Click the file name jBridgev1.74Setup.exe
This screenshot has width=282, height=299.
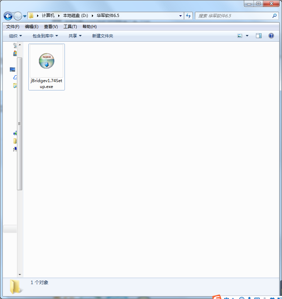[46, 83]
